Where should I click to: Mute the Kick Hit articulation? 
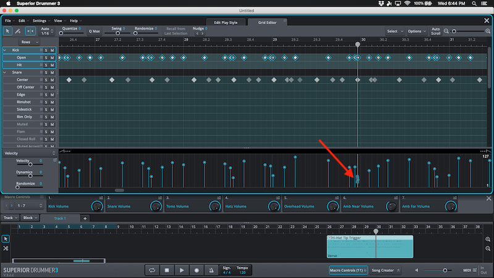[x=52, y=65]
